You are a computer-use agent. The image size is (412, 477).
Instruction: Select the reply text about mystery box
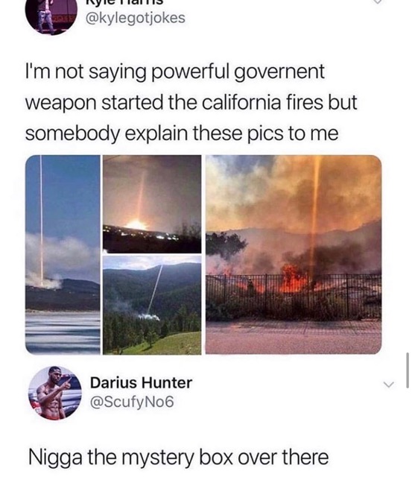179,457
